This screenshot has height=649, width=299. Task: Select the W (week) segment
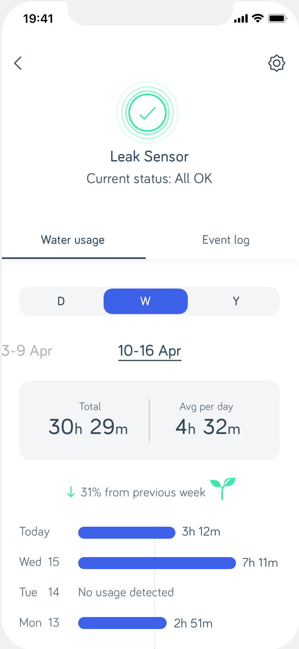[x=146, y=301]
